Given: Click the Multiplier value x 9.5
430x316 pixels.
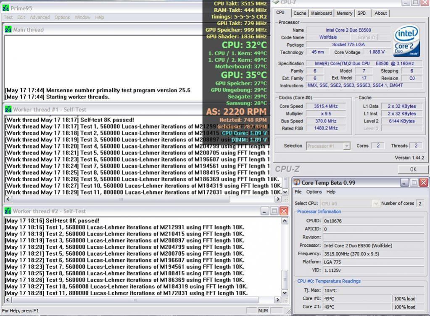Looking at the screenshot, I should (326, 114).
